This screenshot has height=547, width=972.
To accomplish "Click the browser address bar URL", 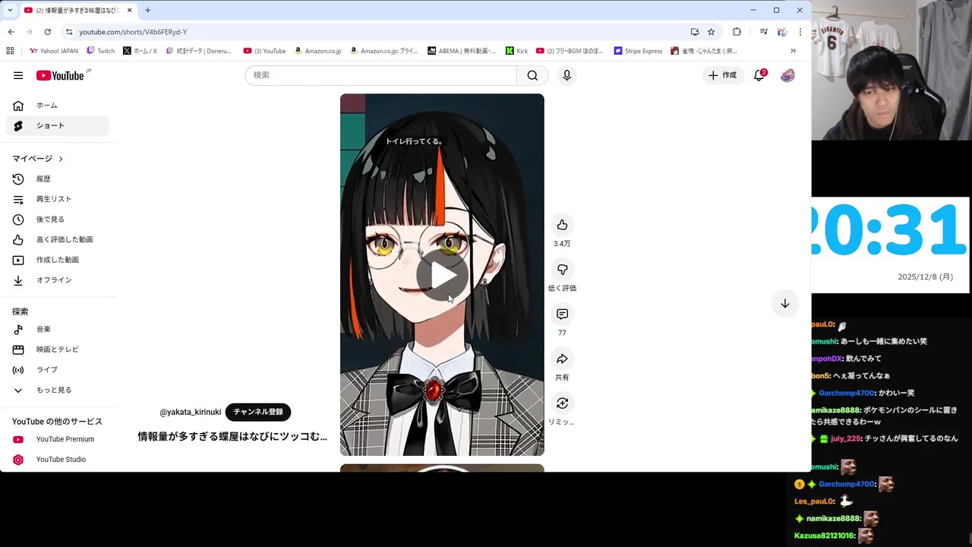I will [x=133, y=32].
